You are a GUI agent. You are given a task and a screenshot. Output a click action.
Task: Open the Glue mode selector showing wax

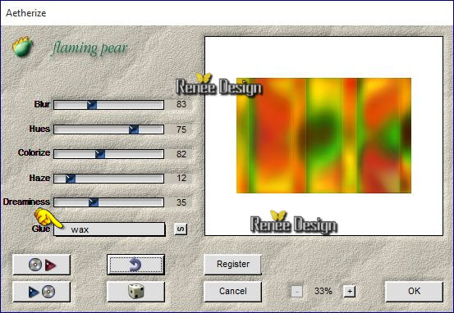(109, 229)
